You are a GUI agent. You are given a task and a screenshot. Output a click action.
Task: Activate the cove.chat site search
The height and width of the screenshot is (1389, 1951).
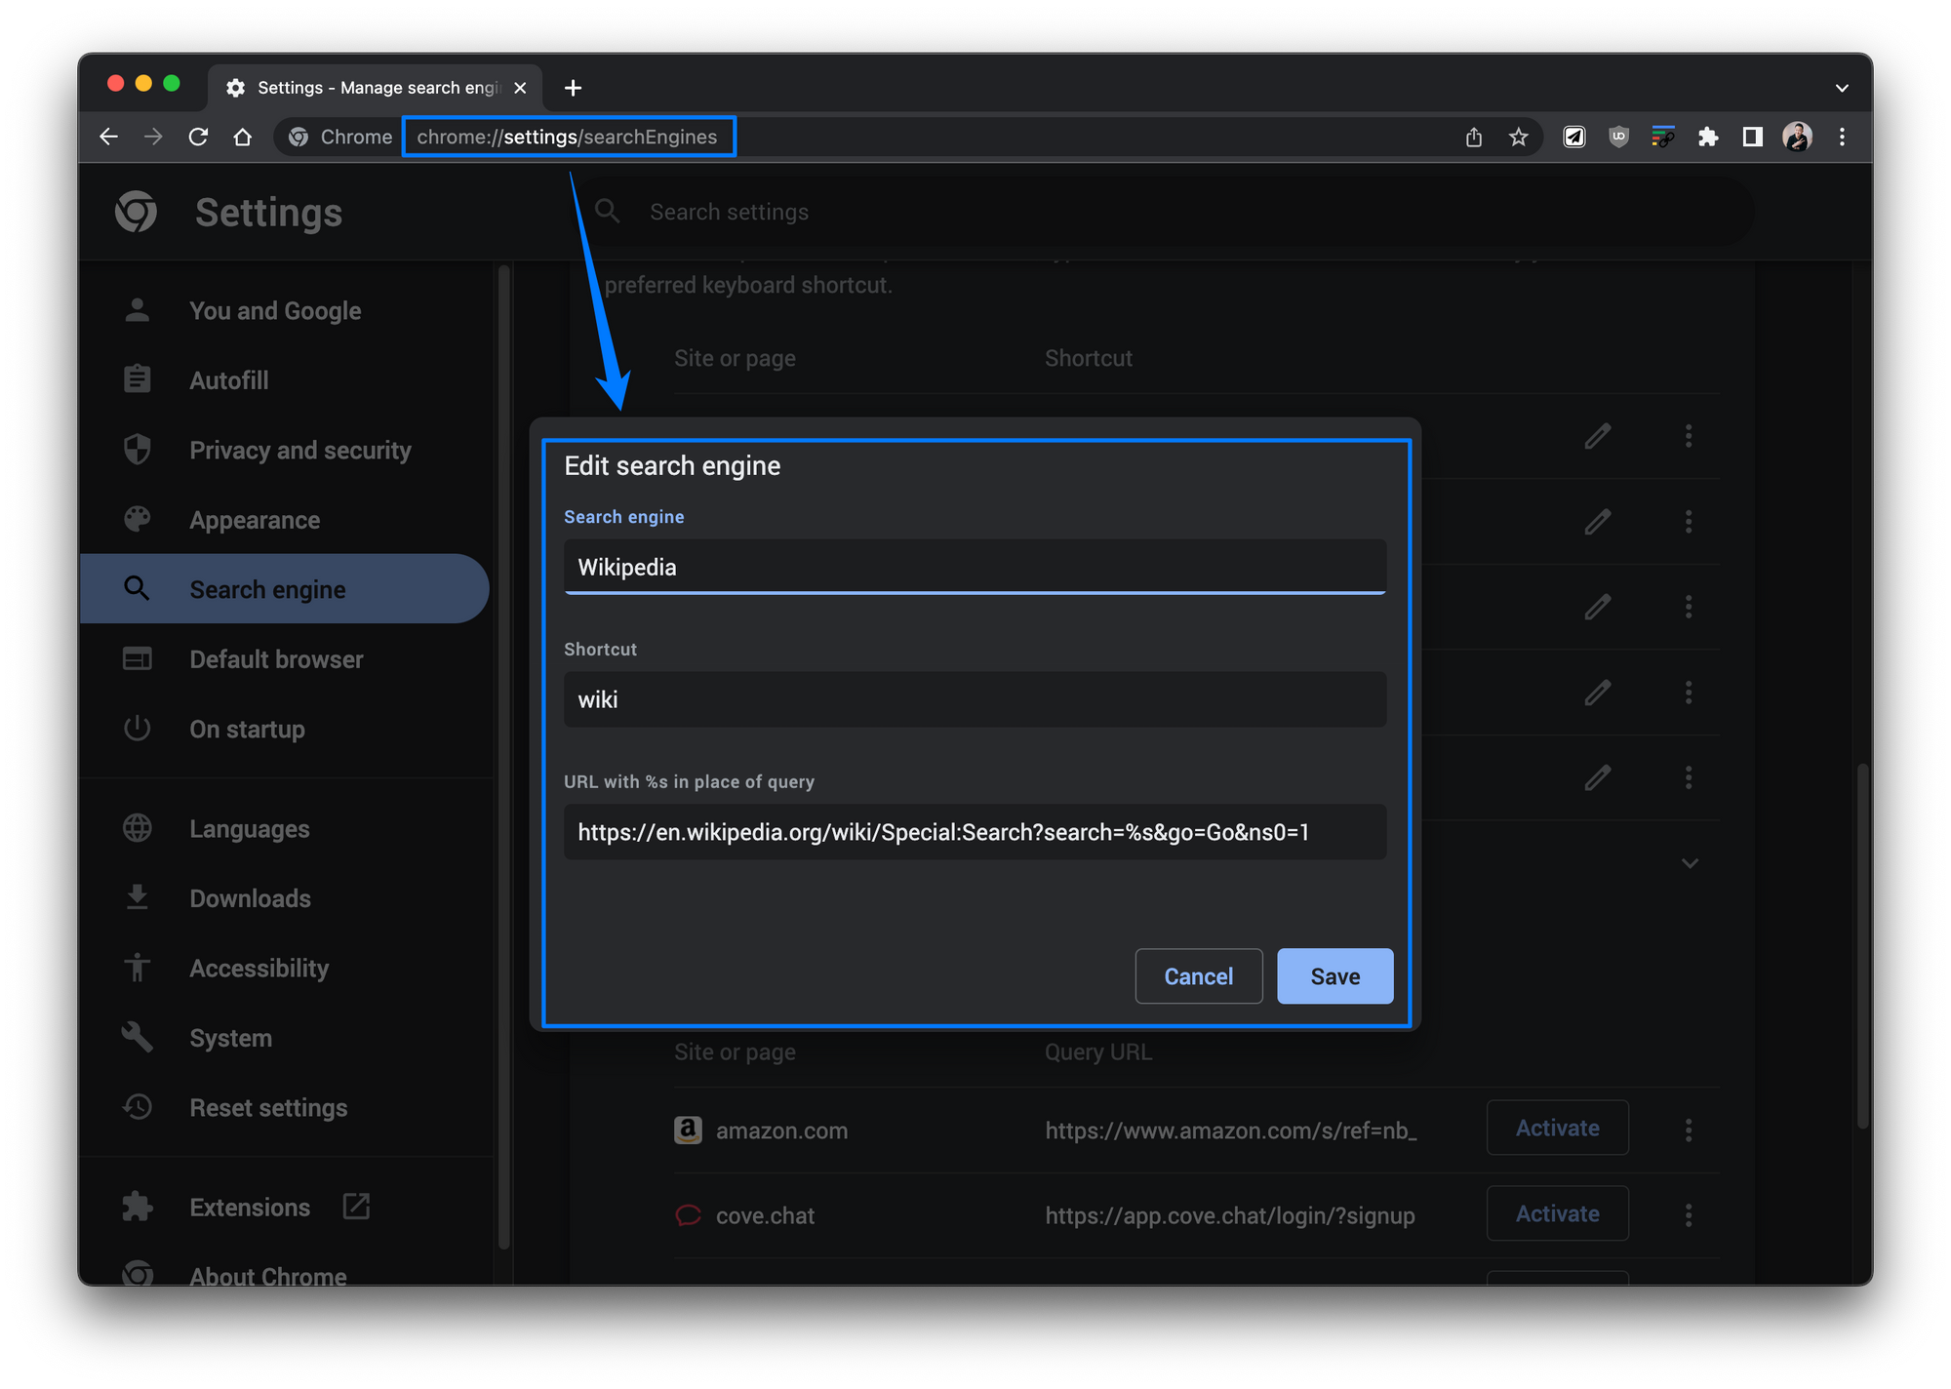(x=1557, y=1214)
